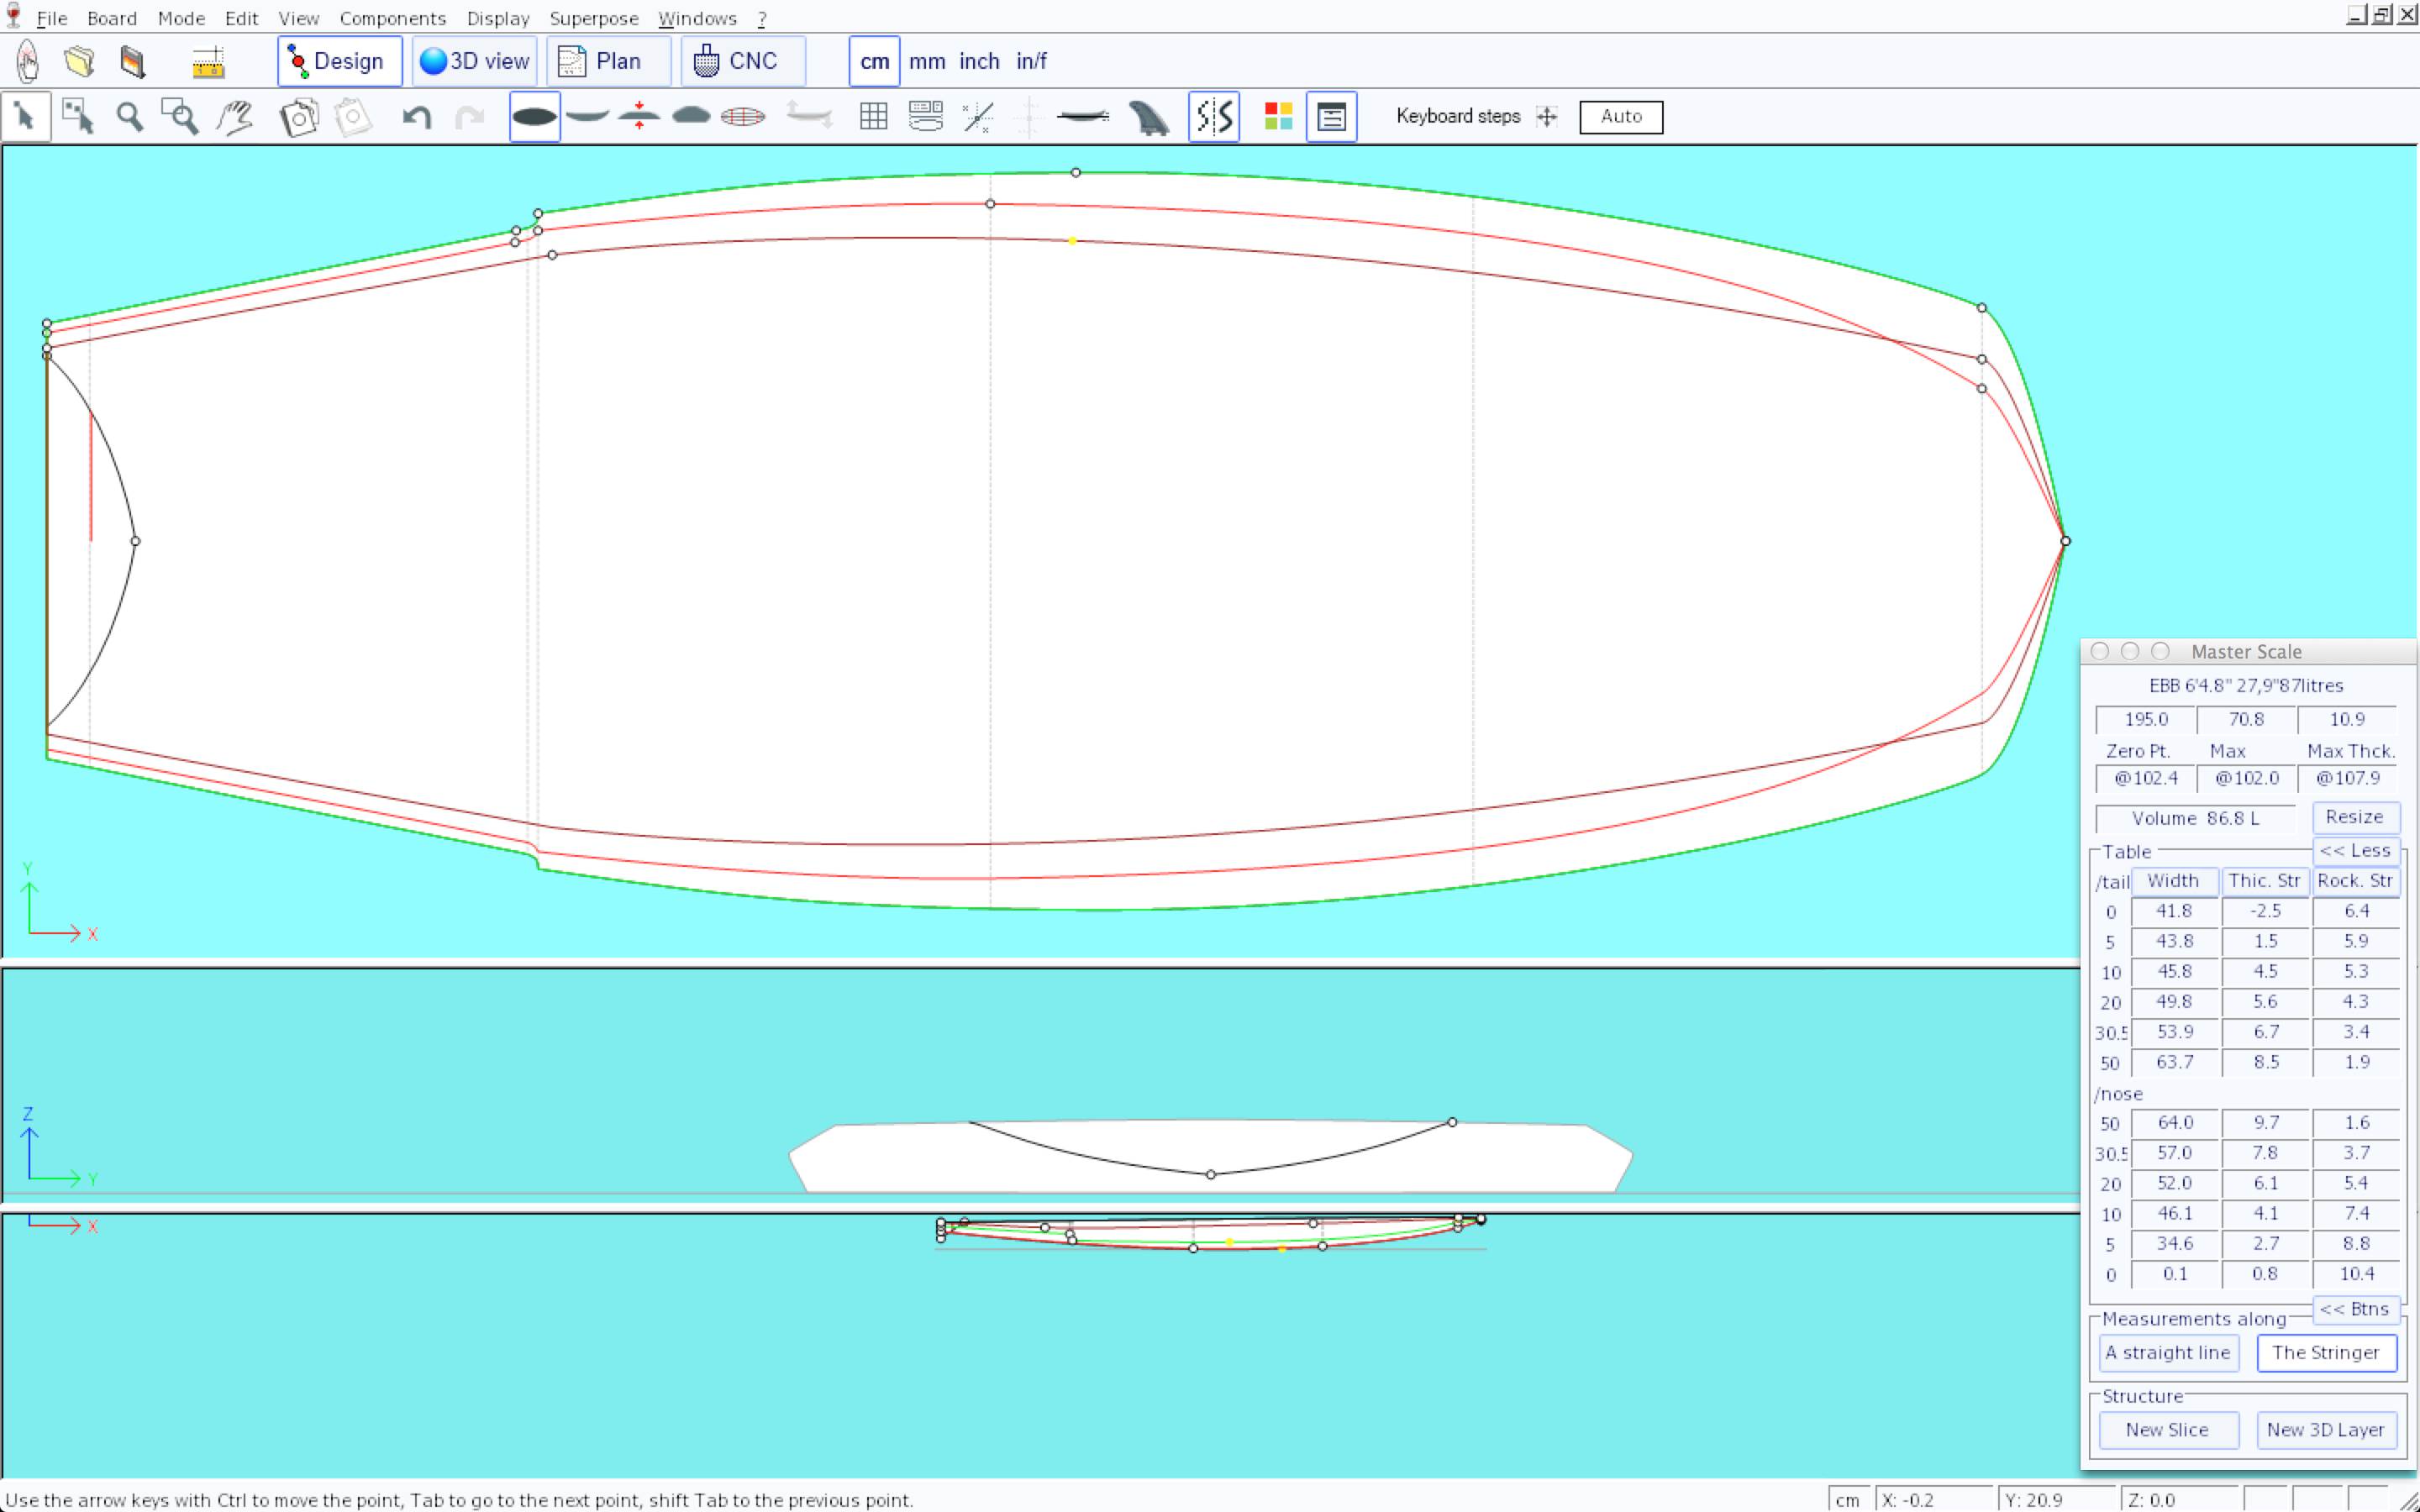Toggle the symmetry S|S button
This screenshot has width=2420, height=1512.
click(1214, 117)
